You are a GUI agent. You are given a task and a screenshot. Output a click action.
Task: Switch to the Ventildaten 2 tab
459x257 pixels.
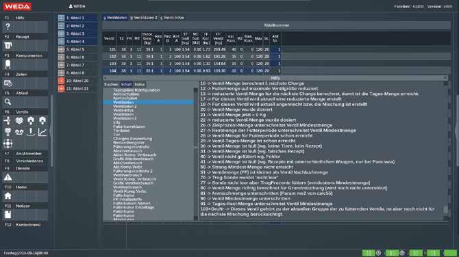pos(143,18)
